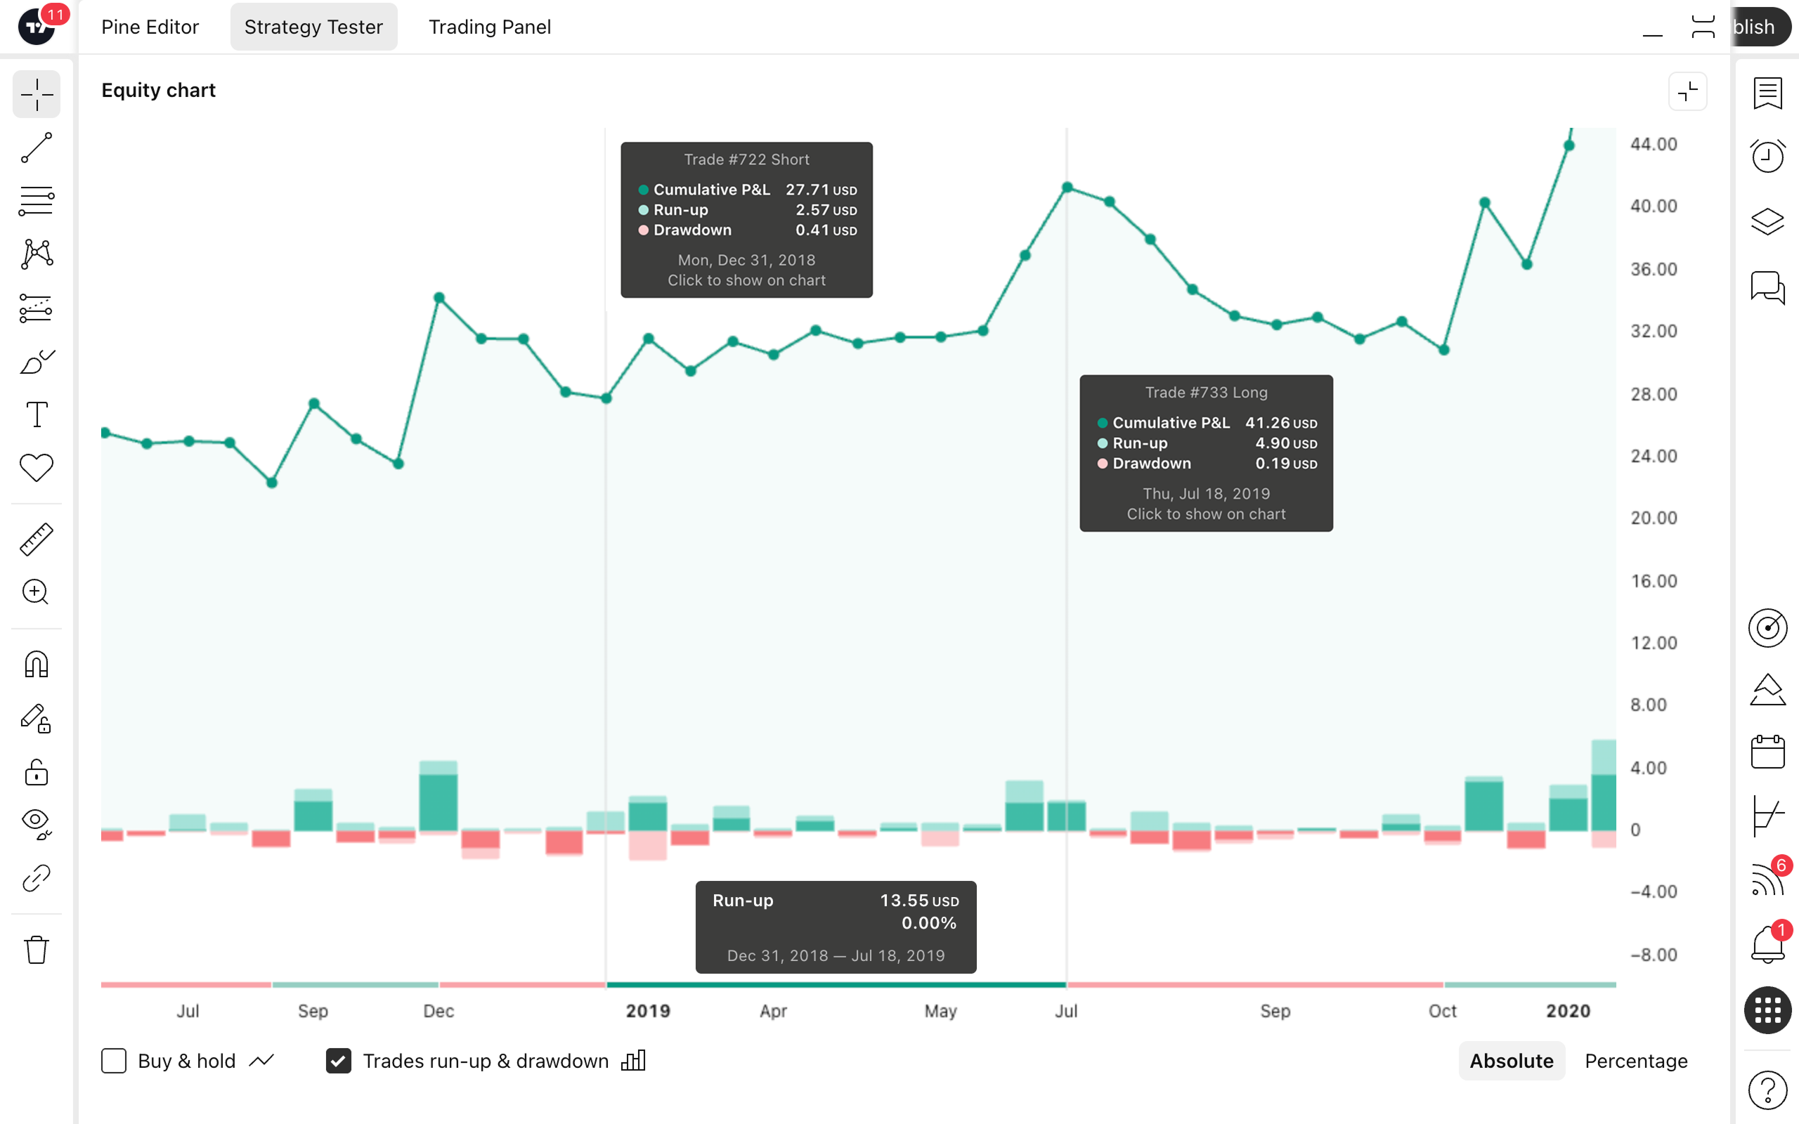Open the notifications bell icon
Screen dimensions: 1799x1124
point(1767,944)
